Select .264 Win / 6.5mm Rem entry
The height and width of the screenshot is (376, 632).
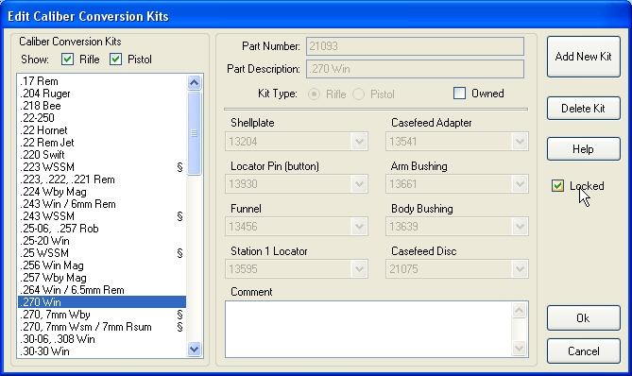(x=102, y=290)
